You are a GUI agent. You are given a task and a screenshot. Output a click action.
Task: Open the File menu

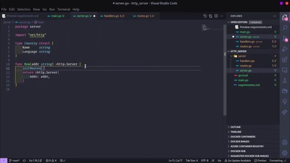click(x=4, y=10)
